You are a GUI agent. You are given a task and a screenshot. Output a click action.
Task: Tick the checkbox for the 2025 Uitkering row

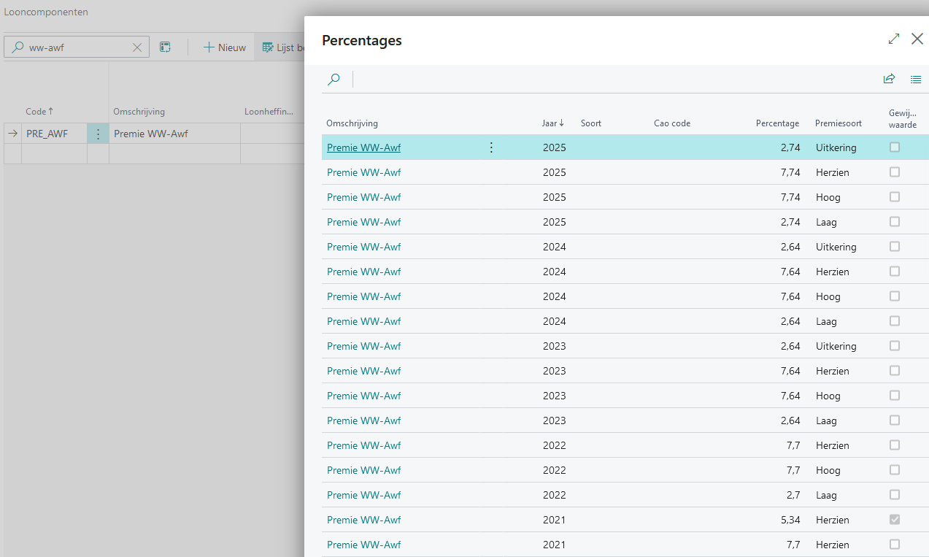895,147
